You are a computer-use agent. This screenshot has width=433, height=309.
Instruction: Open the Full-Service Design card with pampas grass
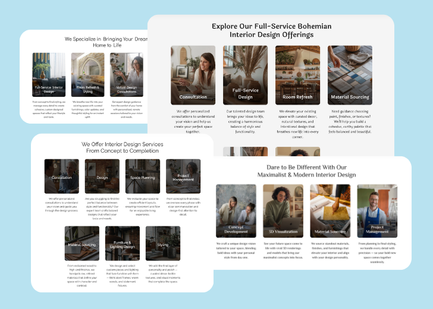[245, 75]
